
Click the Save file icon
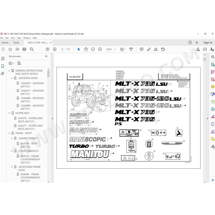click(x=3, y=49)
